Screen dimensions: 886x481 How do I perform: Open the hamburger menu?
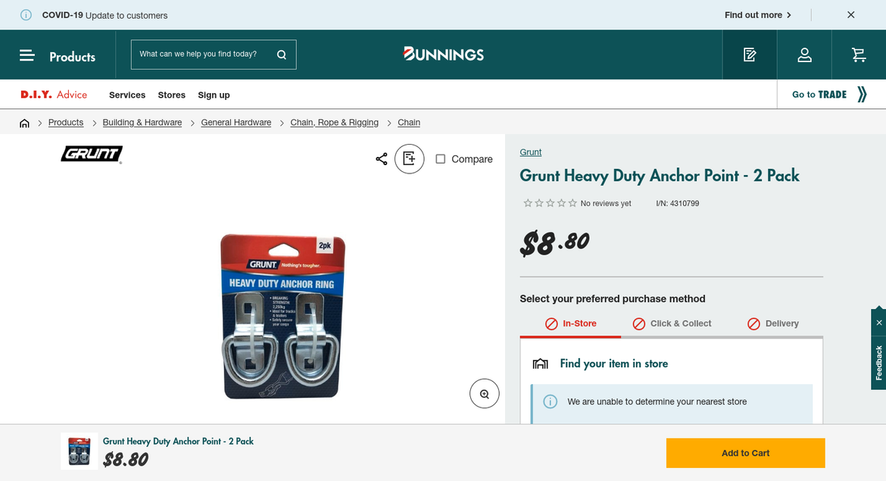click(x=27, y=54)
